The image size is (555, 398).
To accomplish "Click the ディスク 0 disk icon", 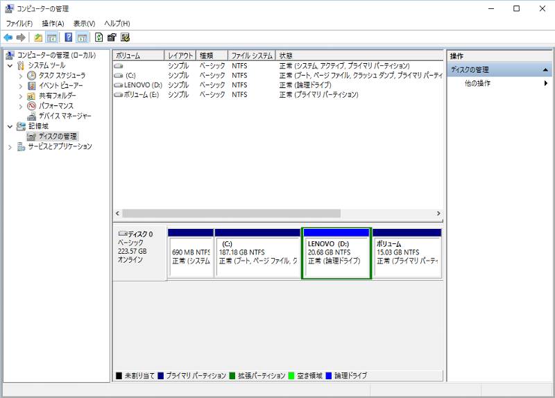I will pos(123,234).
